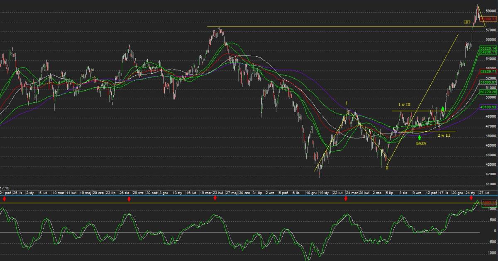This screenshot has width=498, height=261.
Task: Click the BAZA text annotation
Action: pos(421,143)
